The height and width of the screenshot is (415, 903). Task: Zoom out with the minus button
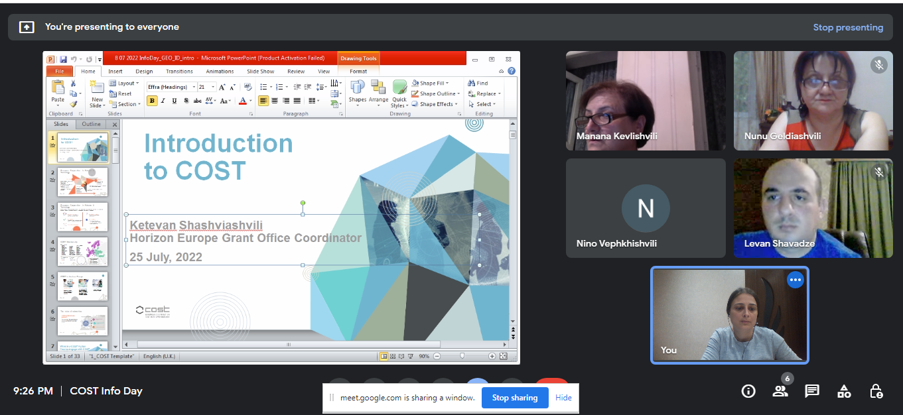(x=437, y=356)
